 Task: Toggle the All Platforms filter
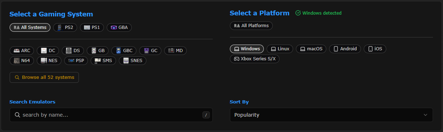pyautogui.click(x=251, y=26)
